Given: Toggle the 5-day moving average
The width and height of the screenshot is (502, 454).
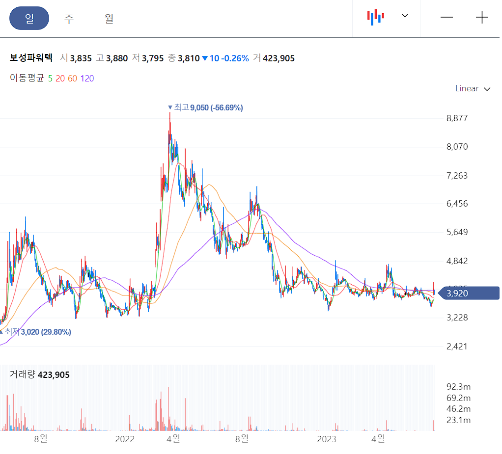Looking at the screenshot, I should click(x=50, y=79).
